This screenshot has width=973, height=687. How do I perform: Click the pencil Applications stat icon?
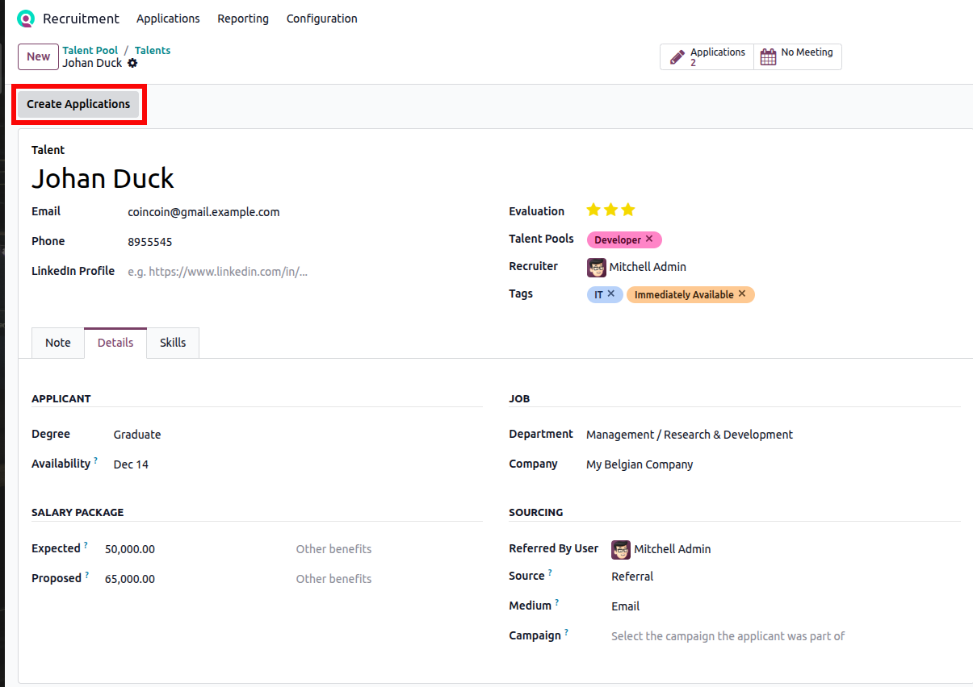tap(677, 57)
